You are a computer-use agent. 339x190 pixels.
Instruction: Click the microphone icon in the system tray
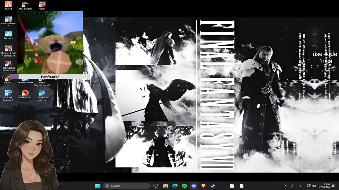pyautogui.click(x=292, y=186)
